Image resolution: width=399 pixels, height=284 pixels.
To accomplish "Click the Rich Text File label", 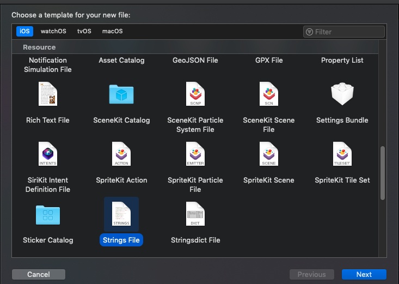I will [x=48, y=120].
